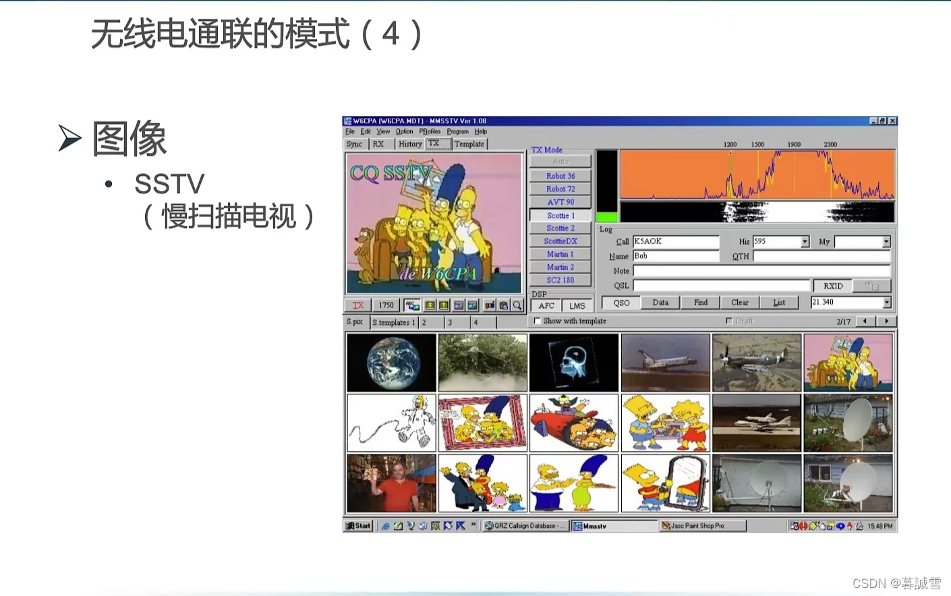Image resolution: width=951 pixels, height=596 pixels.
Task: Toggle the LMS DSP button
Action: tap(577, 305)
